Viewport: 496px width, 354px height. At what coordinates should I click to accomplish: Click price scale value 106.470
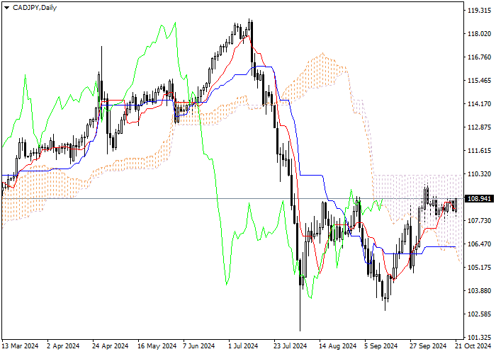pos(479,244)
